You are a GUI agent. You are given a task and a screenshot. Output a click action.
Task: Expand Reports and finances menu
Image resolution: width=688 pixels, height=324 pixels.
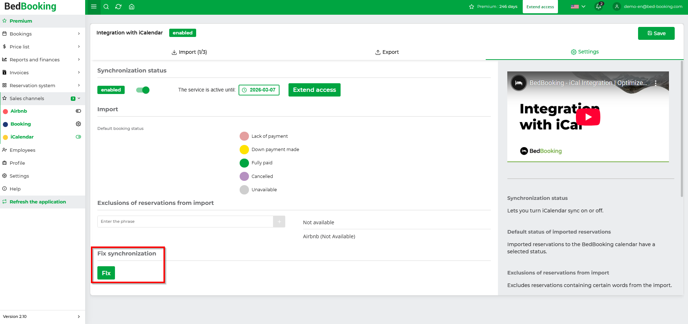coord(42,60)
